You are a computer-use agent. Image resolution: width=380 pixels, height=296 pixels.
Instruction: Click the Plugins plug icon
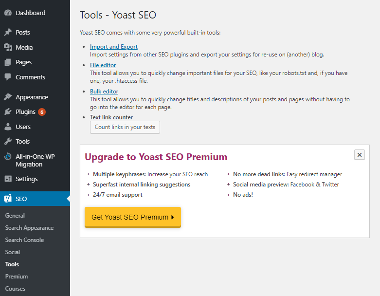point(8,112)
